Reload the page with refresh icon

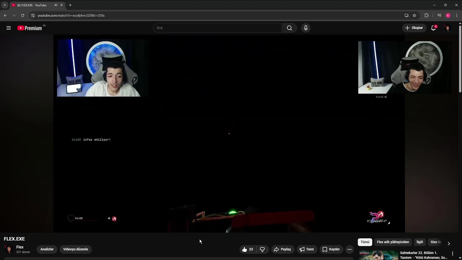tap(22, 15)
